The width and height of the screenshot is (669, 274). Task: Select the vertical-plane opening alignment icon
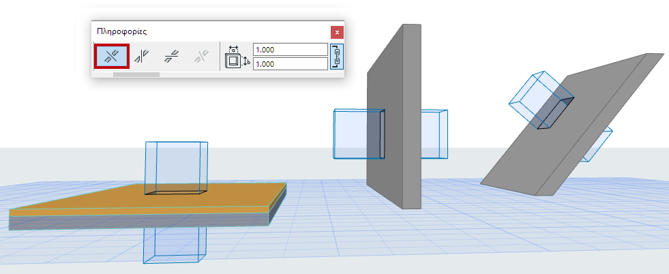pos(142,57)
